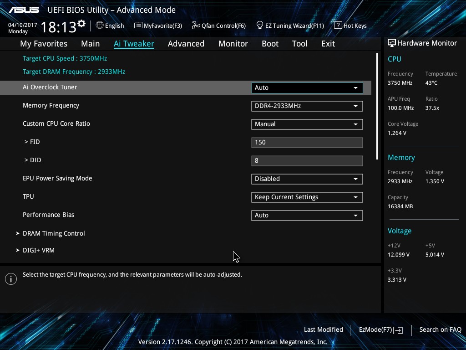The width and height of the screenshot is (466, 350).
Task: Select the EPU Power Saving Mode label
Action: [x=57, y=178]
